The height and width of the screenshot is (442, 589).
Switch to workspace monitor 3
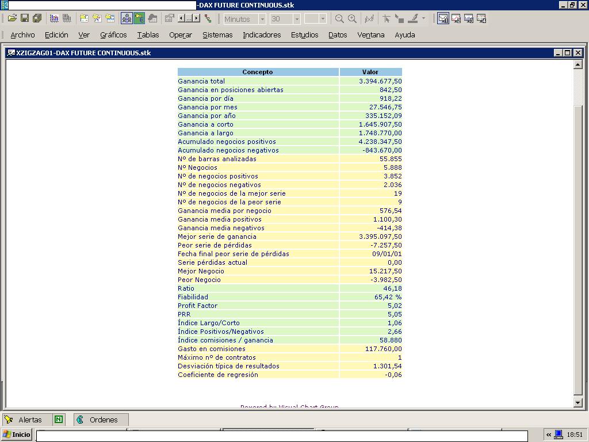[x=469, y=18]
